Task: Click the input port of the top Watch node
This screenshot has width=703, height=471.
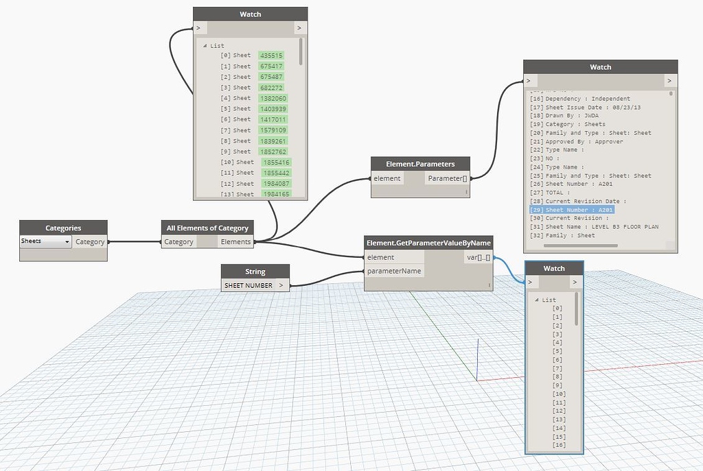Action: point(198,27)
